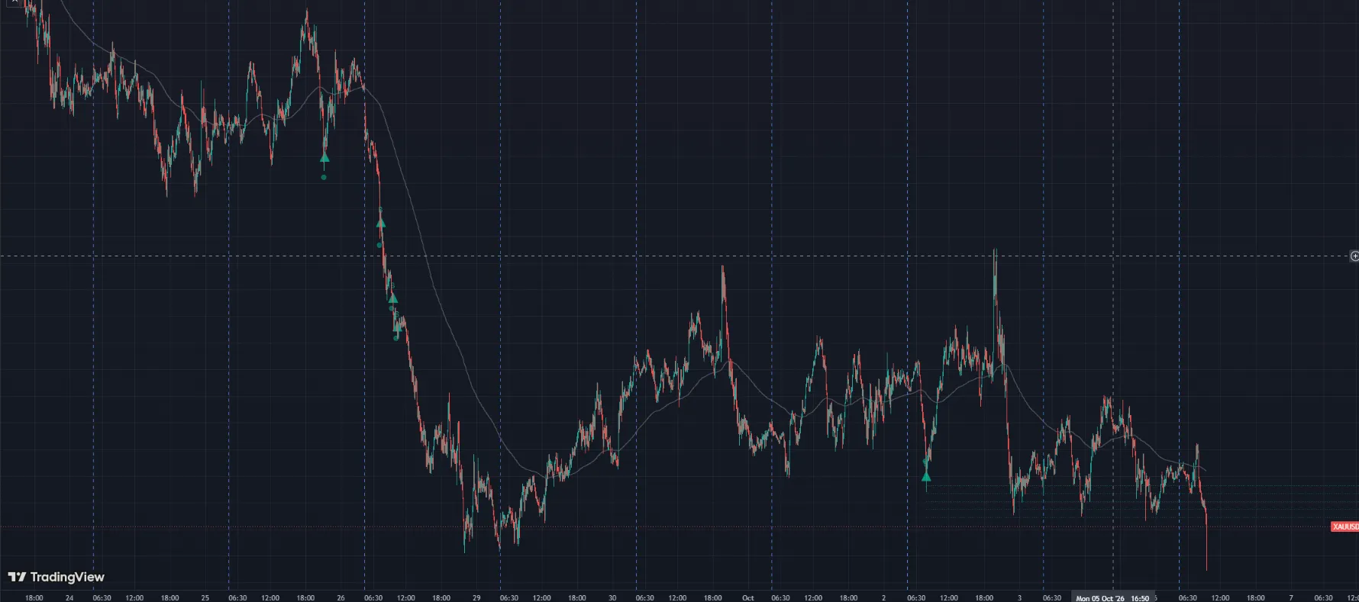
Task: Click the '29' date label on time axis
Action: tap(476, 597)
